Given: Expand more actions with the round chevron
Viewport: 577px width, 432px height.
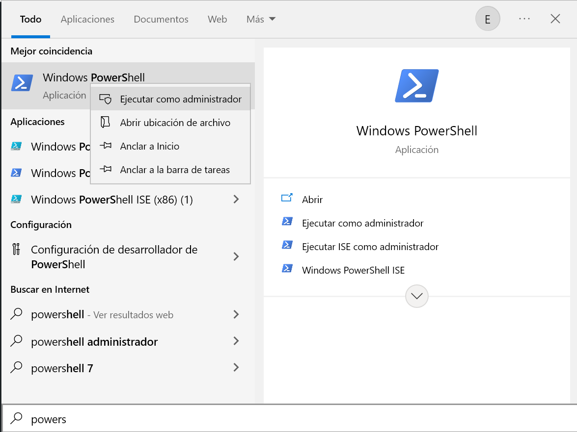Looking at the screenshot, I should pyautogui.click(x=416, y=296).
